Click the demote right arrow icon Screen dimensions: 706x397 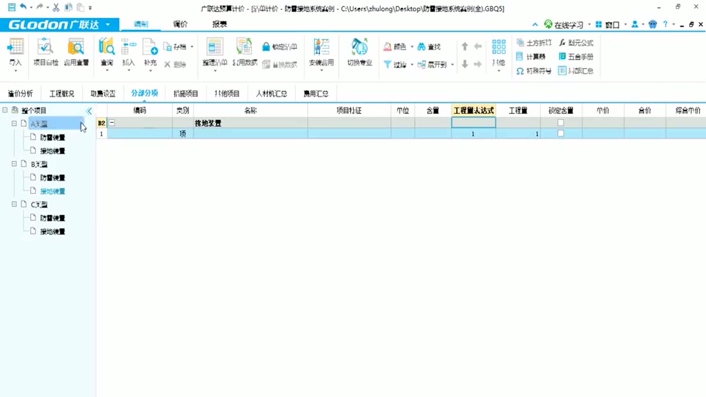click(478, 64)
